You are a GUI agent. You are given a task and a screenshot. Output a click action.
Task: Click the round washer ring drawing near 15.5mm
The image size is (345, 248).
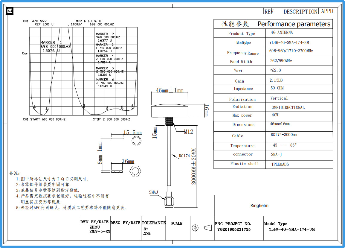(x=136, y=141)
